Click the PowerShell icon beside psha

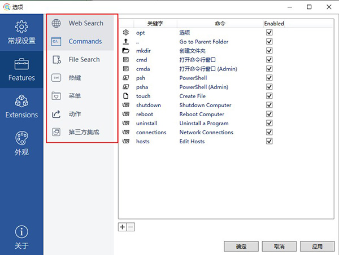click(x=126, y=87)
